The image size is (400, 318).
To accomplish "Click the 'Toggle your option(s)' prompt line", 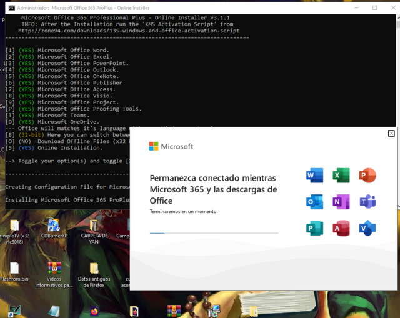I will pyautogui.click(x=67, y=161).
